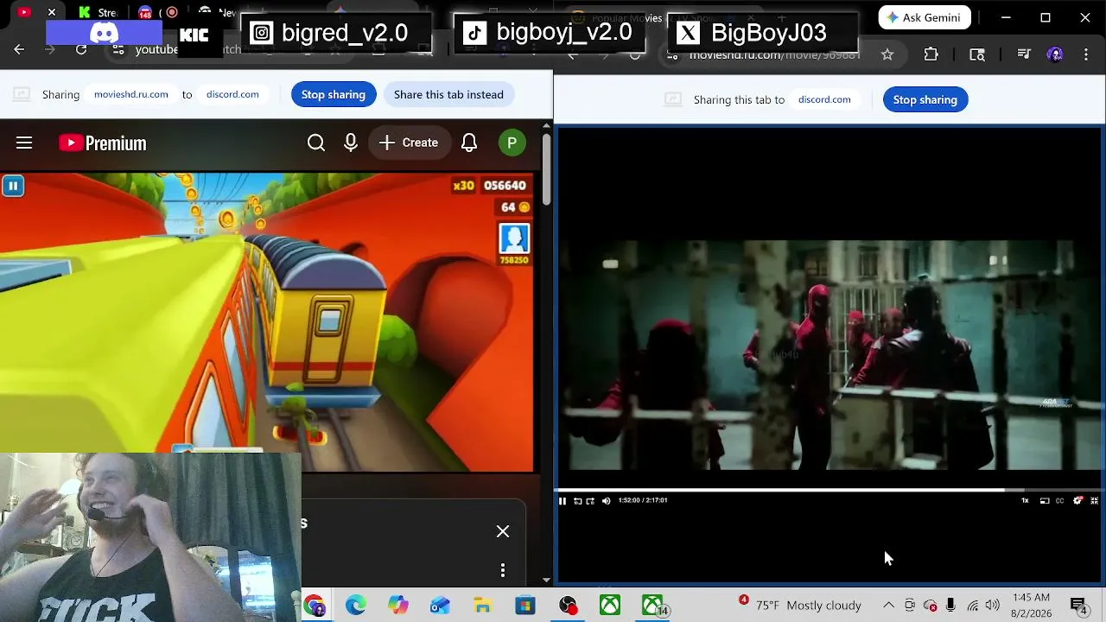Show hidden system tray icons
The width and height of the screenshot is (1106, 622).
pos(888,606)
